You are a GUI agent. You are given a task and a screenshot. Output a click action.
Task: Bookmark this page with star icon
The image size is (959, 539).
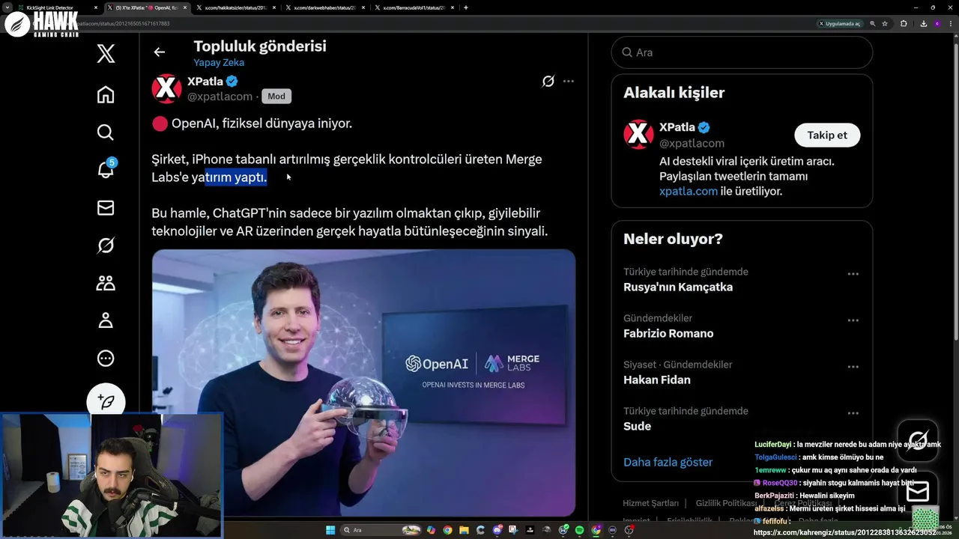[x=885, y=24]
